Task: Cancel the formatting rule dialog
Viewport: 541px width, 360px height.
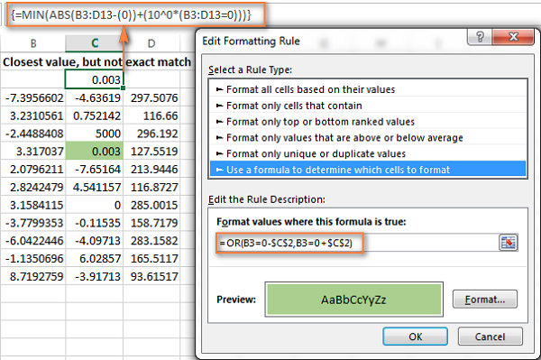Action: [490, 337]
